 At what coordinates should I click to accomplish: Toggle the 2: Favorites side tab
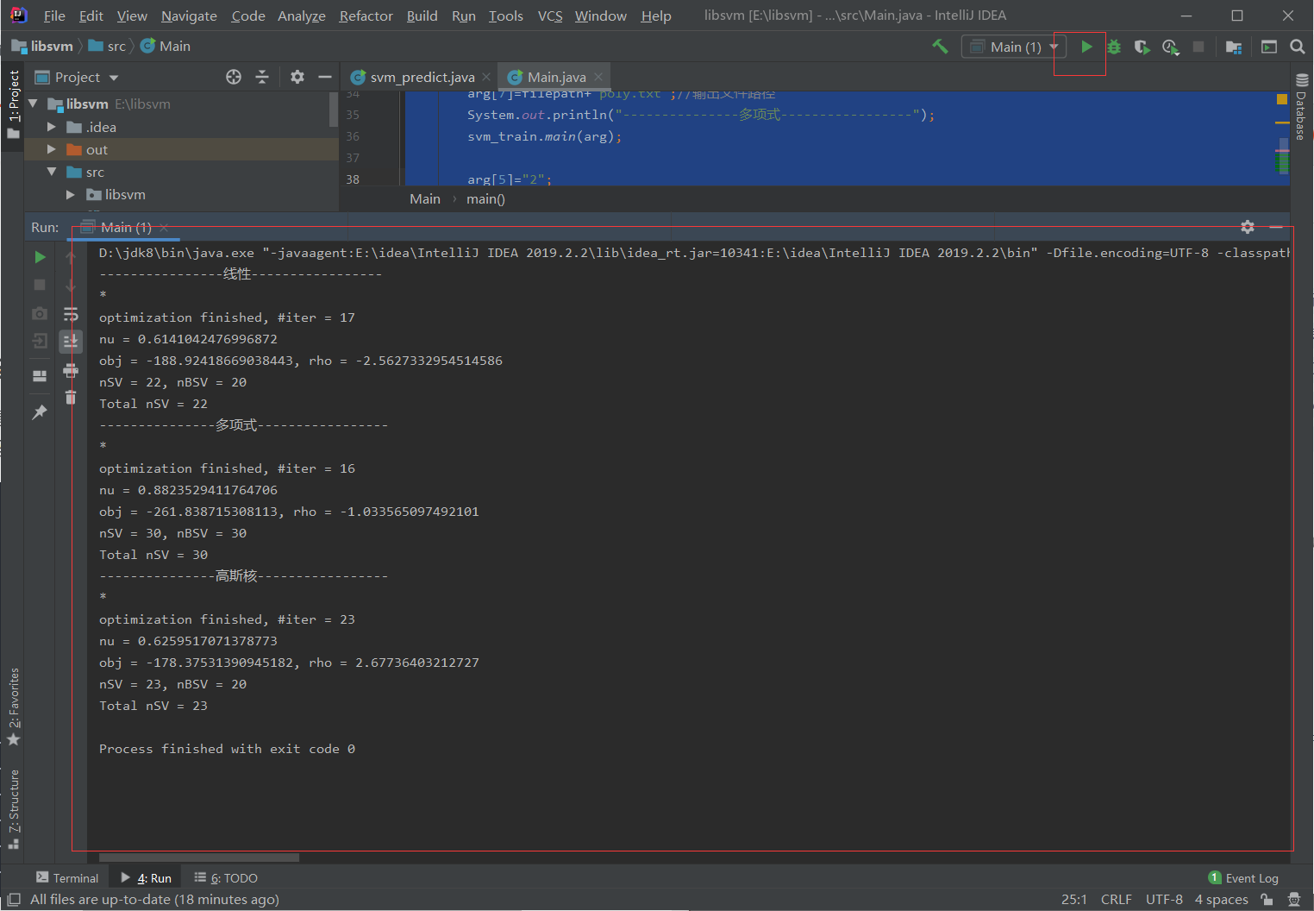pos(13,707)
